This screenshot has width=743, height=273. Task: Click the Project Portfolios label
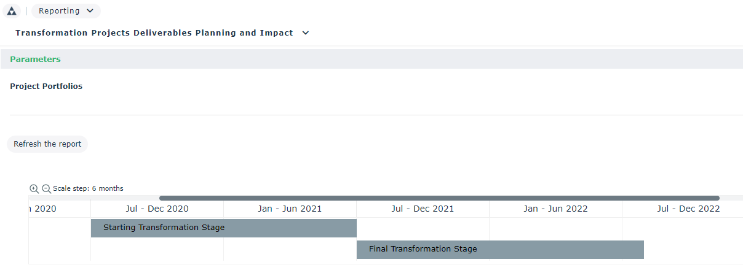(x=46, y=87)
